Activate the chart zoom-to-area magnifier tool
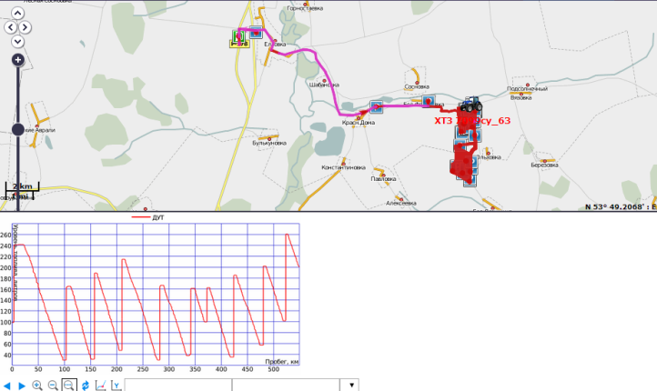 [x=69, y=386]
